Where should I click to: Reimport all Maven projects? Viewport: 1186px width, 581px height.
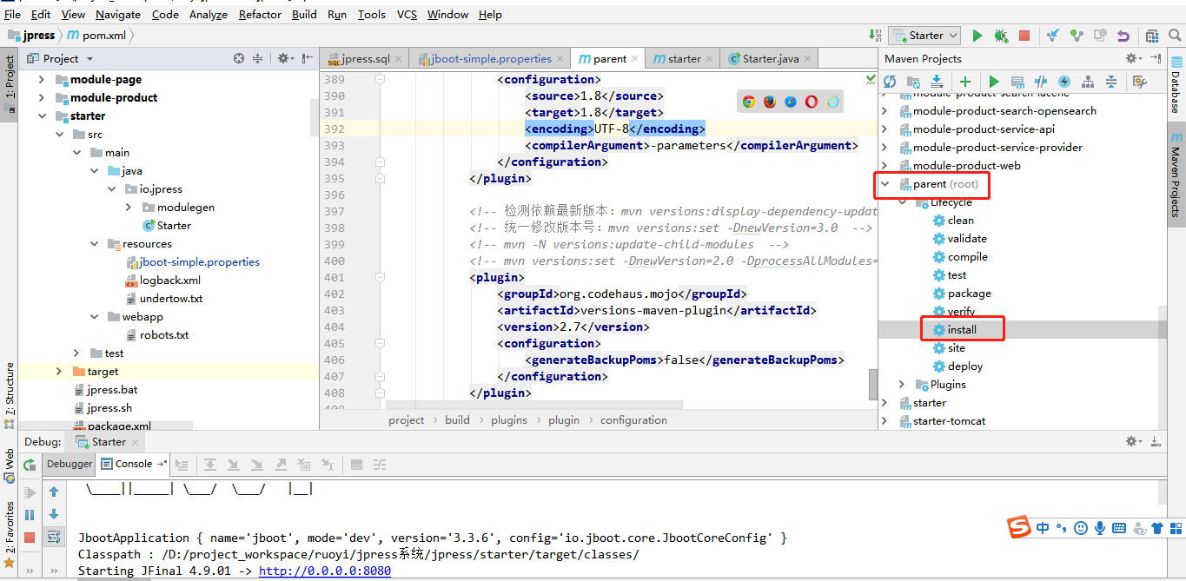coord(889,82)
